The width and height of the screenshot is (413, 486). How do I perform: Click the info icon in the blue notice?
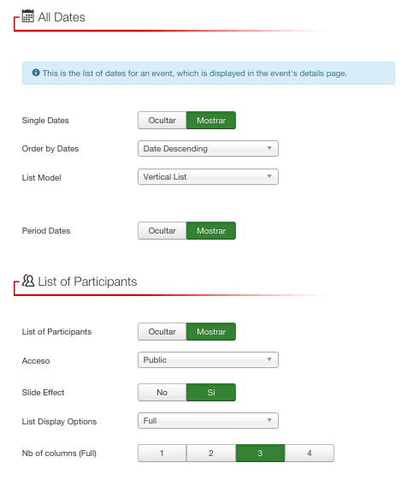(x=36, y=73)
